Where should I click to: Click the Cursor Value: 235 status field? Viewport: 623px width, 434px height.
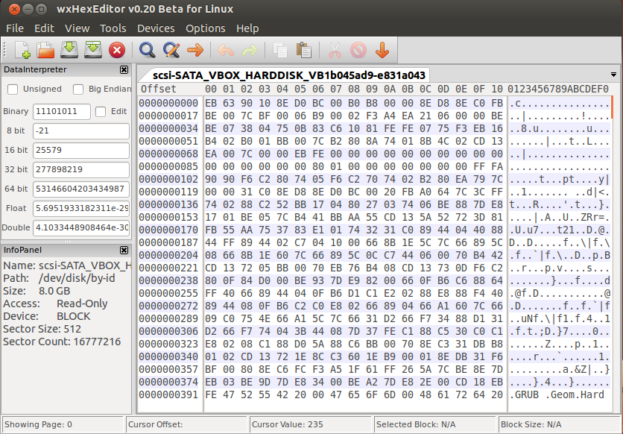pyautogui.click(x=310, y=424)
